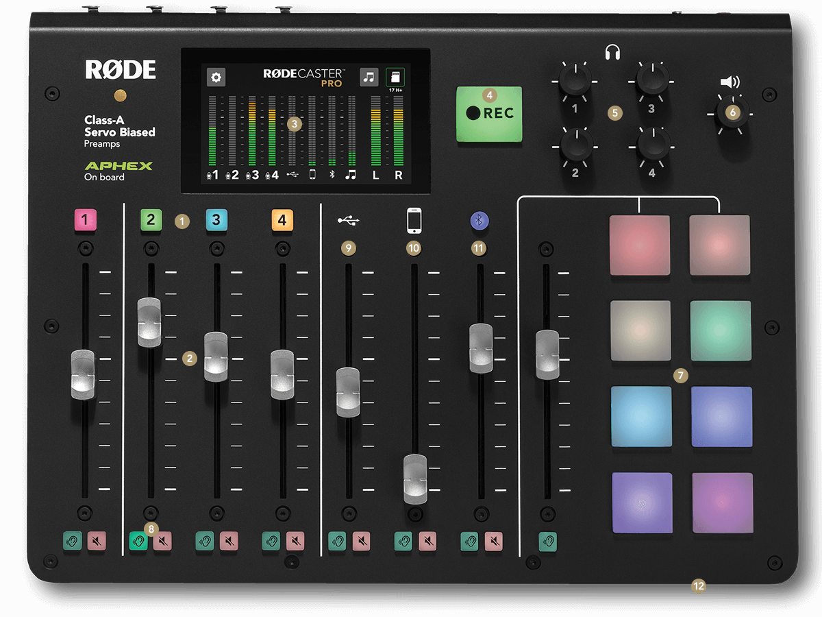Tap the music note icon on the display
Viewport: 822px width, 617px height.
(368, 77)
